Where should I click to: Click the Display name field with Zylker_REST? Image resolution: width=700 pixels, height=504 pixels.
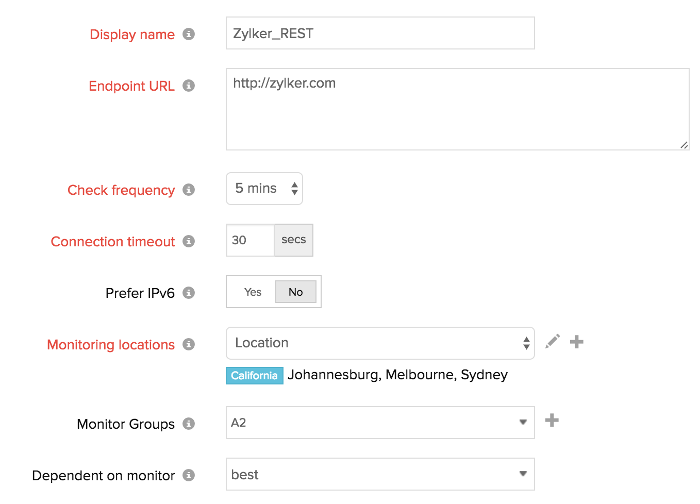[x=380, y=33]
